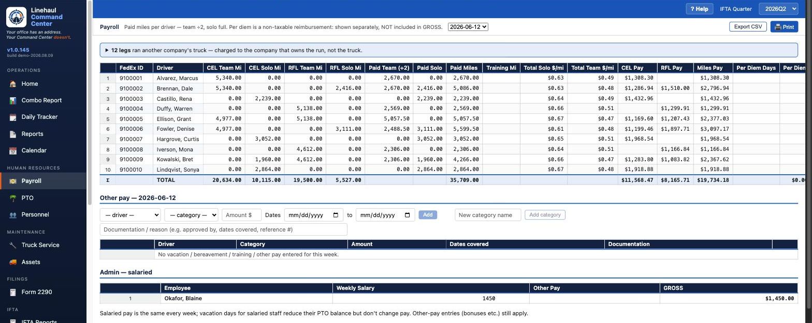This screenshot has width=812, height=323.
Task: Open the Home page
Action: [x=43, y=84]
